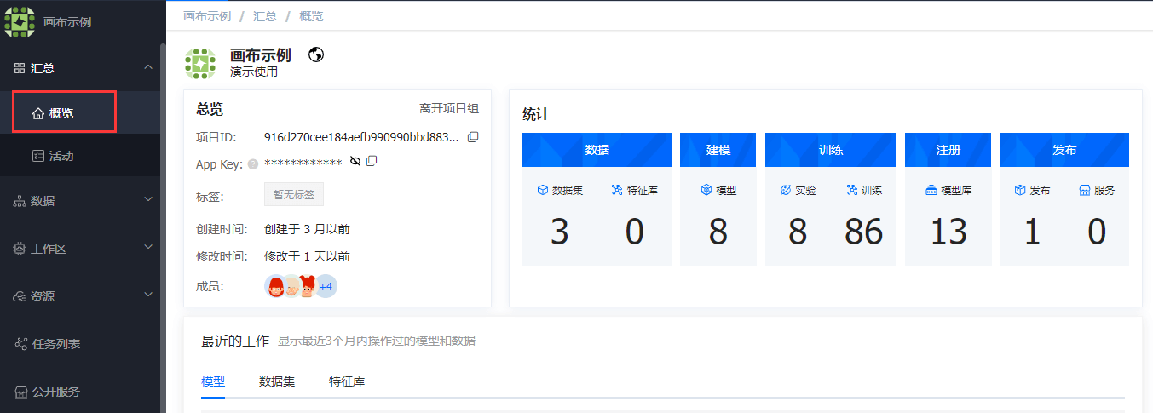Open 公开服务 in the sidebar
The width and height of the screenshot is (1153, 413).
80,392
